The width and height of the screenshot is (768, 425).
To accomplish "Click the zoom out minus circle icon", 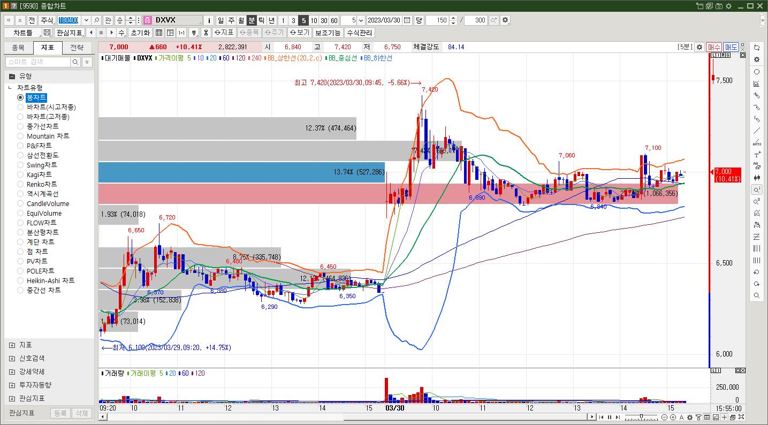I will coord(664,417).
